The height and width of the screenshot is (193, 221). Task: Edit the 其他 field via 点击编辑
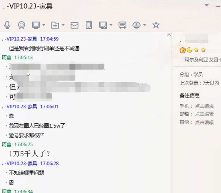coord(204,122)
